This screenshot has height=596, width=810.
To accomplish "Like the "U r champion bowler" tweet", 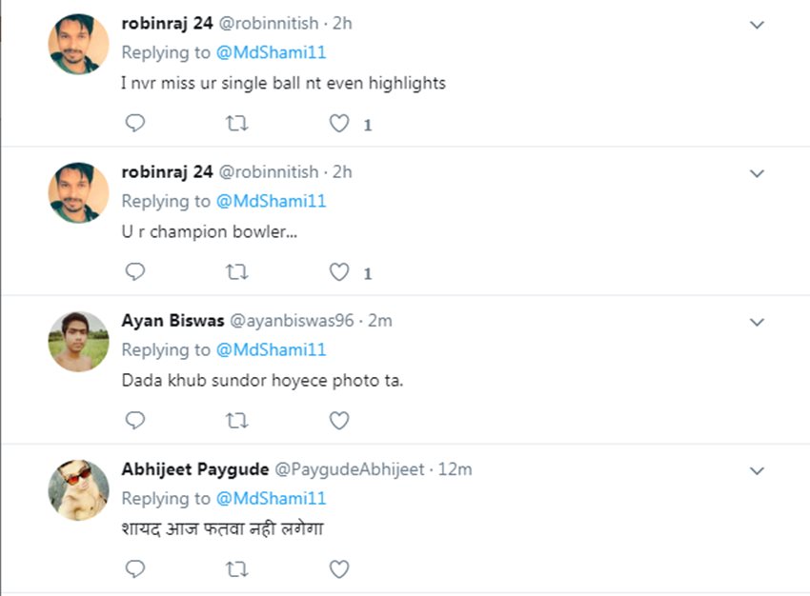I will [339, 272].
